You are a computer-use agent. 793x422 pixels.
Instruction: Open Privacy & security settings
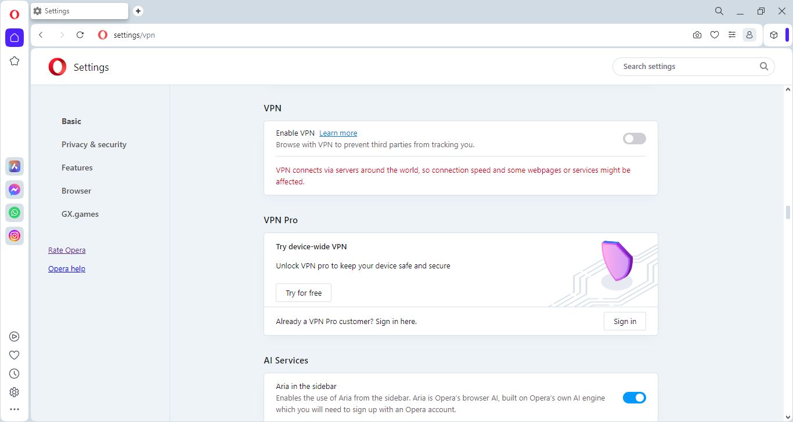point(94,144)
